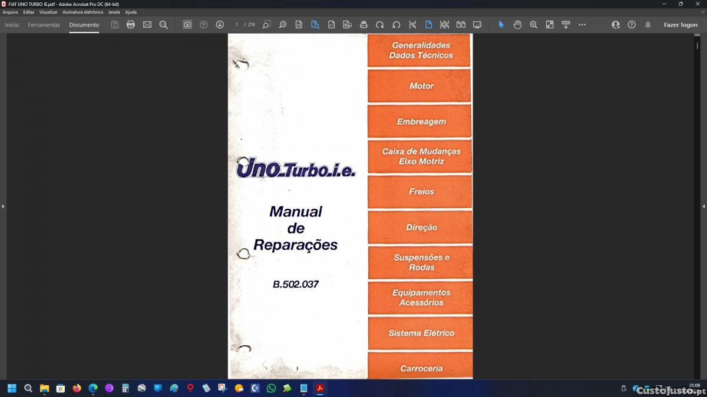
Task: Expand the right tools pane arrow
Action: tap(703, 206)
